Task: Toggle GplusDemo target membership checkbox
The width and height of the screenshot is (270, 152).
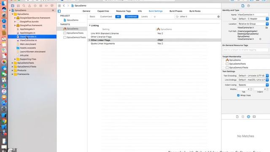Action: [x=224, y=60]
